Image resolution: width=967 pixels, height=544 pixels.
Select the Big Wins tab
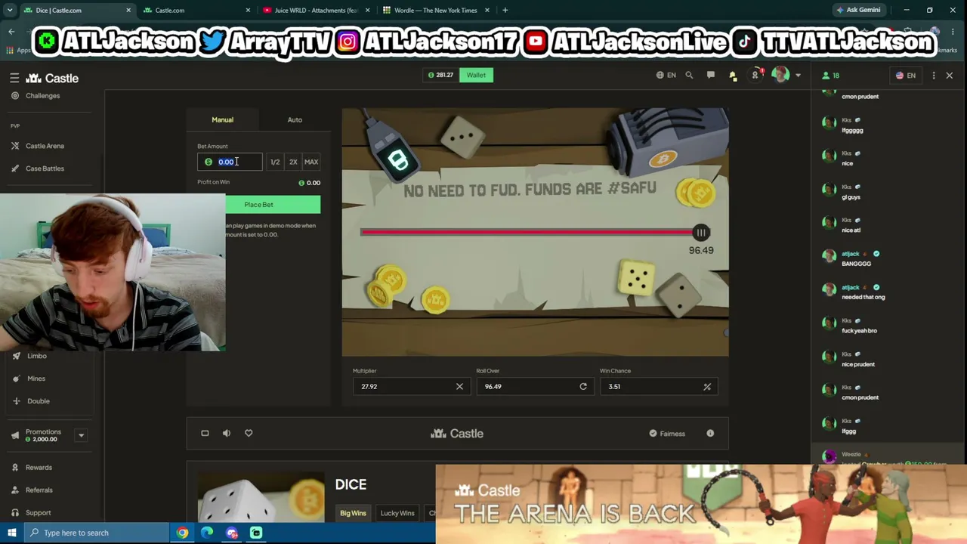(x=353, y=514)
